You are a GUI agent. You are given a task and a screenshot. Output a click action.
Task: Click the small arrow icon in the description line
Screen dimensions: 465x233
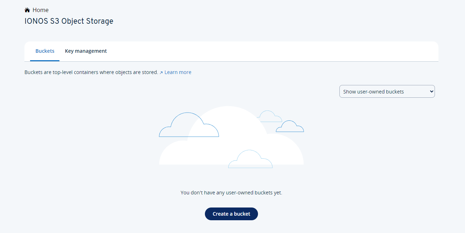pos(161,72)
